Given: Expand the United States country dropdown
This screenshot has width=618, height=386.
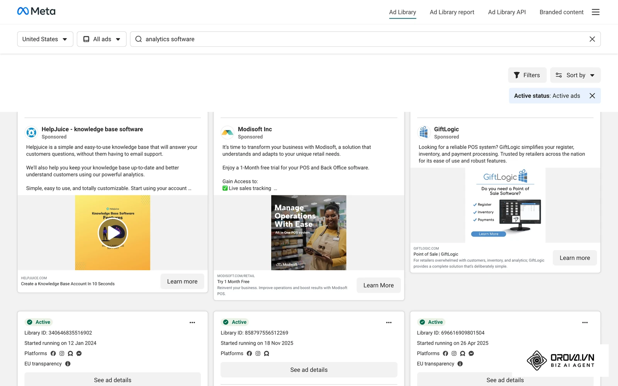Looking at the screenshot, I should pos(45,39).
